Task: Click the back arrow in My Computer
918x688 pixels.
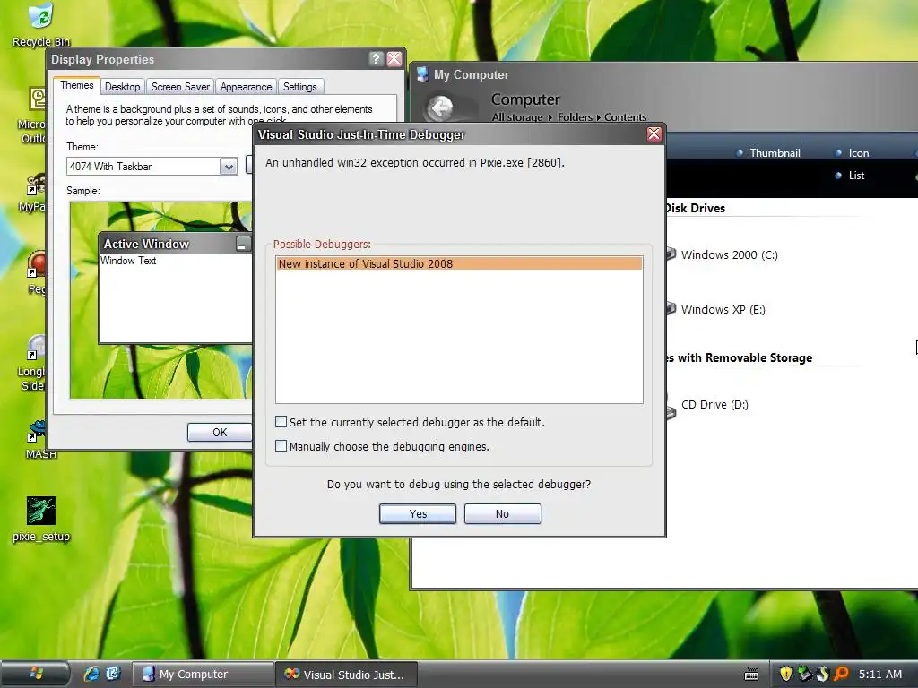Action: (x=440, y=107)
